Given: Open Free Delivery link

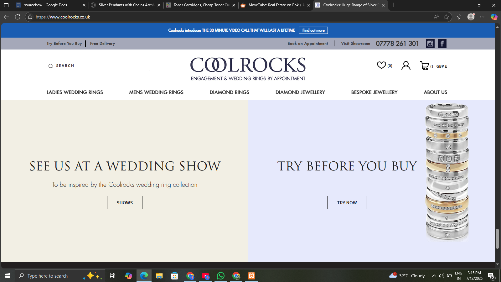Looking at the screenshot, I should pos(102,44).
